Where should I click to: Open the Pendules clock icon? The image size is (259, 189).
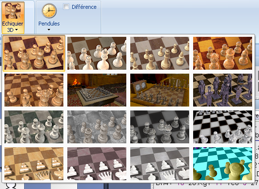(x=49, y=11)
